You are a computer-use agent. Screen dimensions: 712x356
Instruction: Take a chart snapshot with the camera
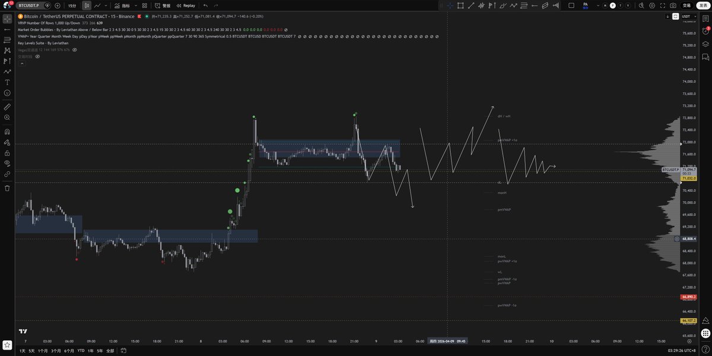(673, 5)
